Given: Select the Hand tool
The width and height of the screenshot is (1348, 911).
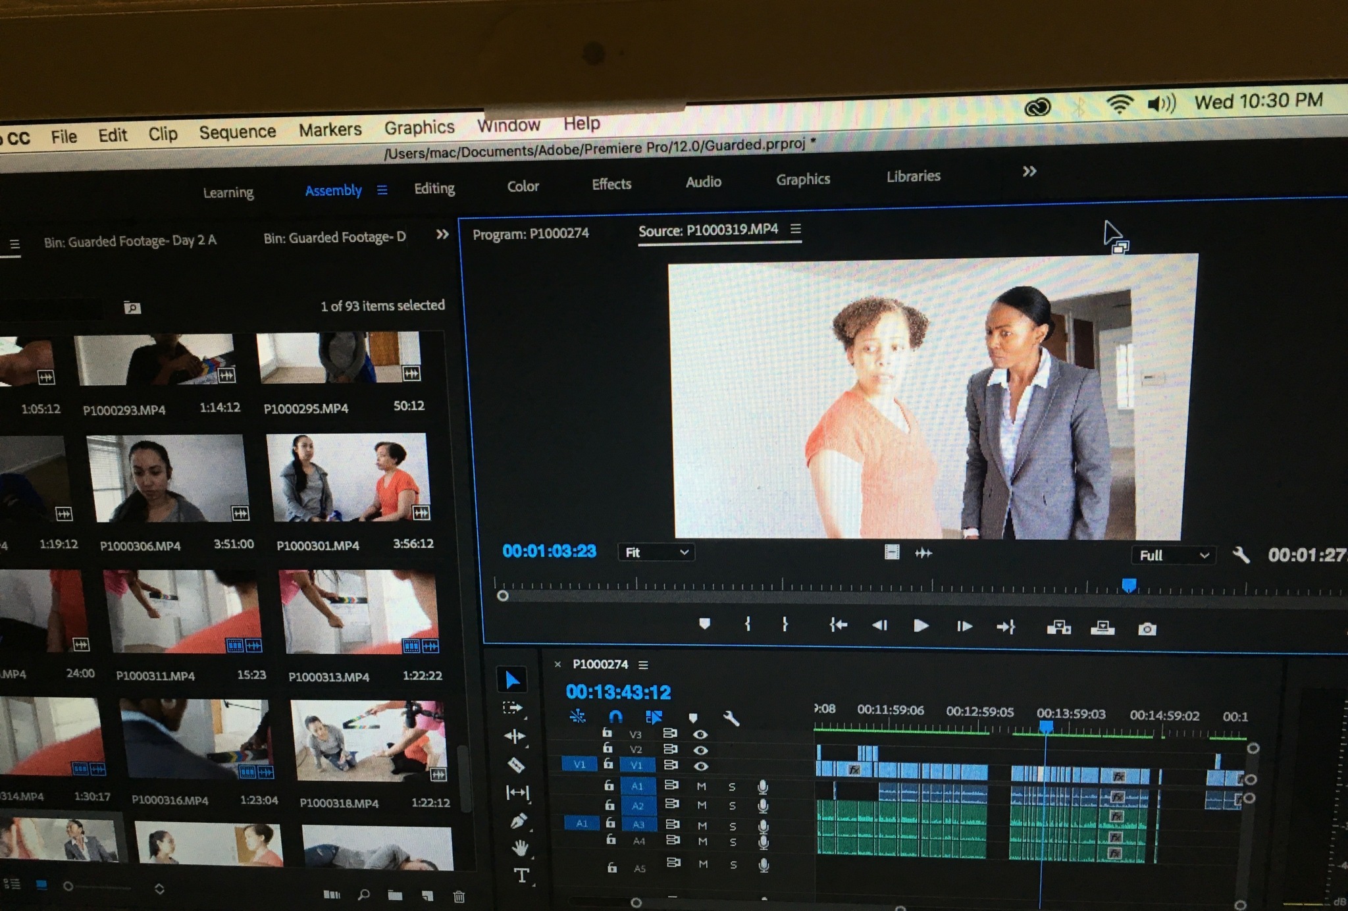Looking at the screenshot, I should coord(520,848).
